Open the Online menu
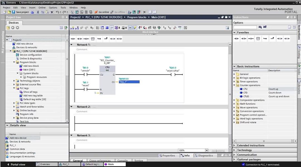 [x=42, y=8]
